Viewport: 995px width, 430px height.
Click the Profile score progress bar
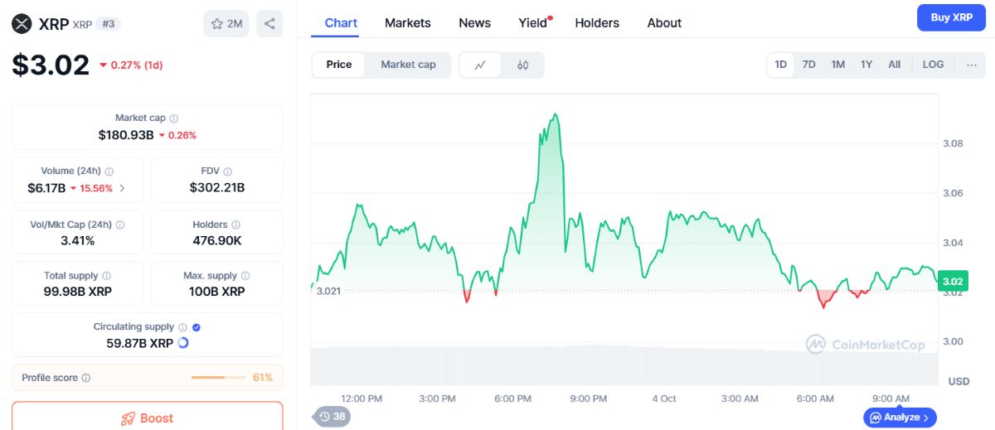pos(219,378)
